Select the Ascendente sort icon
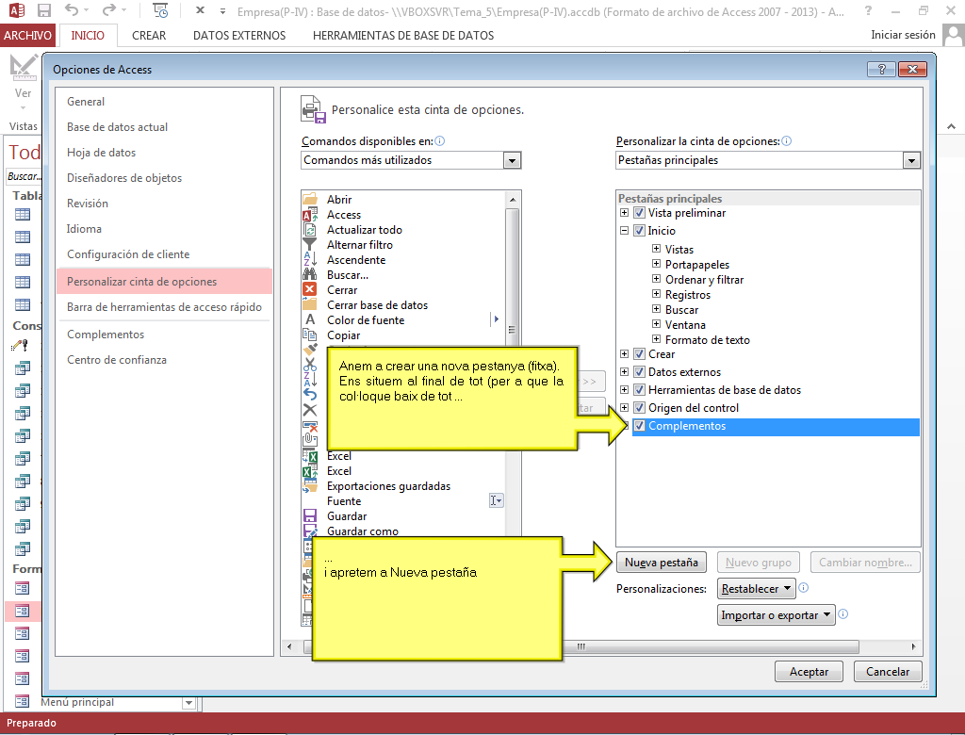 (x=310, y=259)
